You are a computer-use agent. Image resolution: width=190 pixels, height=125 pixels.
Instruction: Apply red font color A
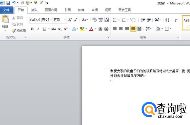(x=91, y=29)
